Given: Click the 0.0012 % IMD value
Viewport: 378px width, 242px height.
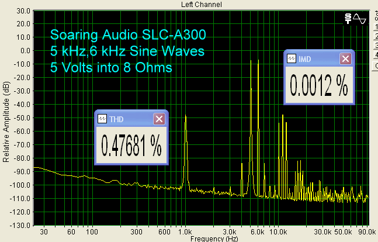Looking at the screenshot, I should [x=318, y=87].
